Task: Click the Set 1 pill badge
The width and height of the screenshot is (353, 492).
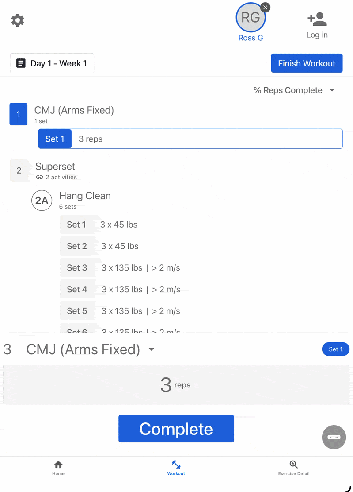Action: pos(335,349)
